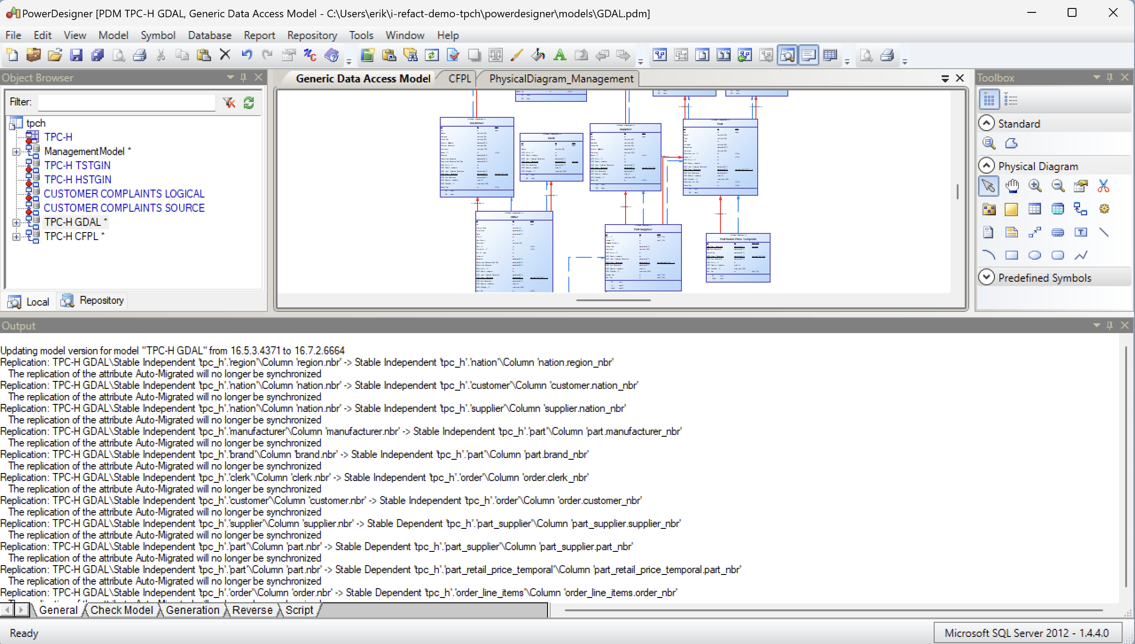Select the Check Model tab icon
The image size is (1135, 644).
point(121,610)
